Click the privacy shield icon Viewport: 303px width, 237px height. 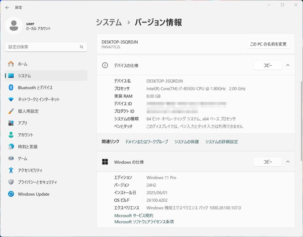coord(11,182)
